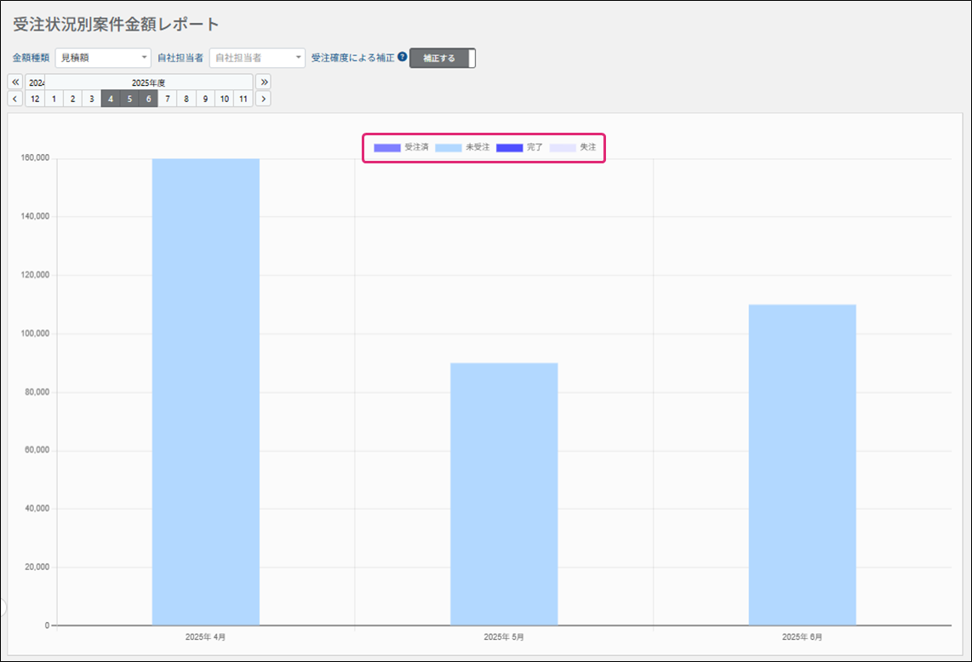The width and height of the screenshot is (972, 662).
Task: Toggle 未受注 series in chart legend
Action: click(462, 147)
